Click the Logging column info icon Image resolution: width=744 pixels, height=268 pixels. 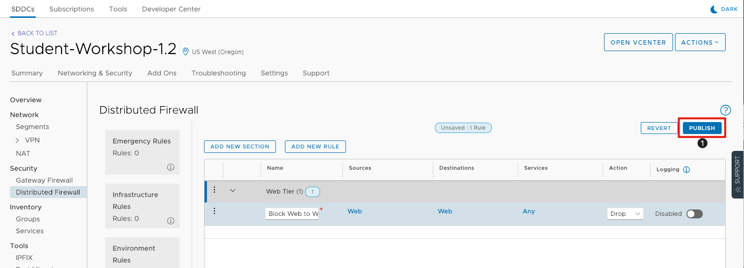tap(686, 169)
